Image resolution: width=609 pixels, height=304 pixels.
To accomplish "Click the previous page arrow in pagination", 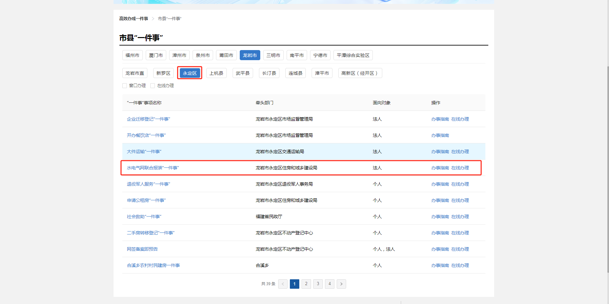I will pos(283,284).
